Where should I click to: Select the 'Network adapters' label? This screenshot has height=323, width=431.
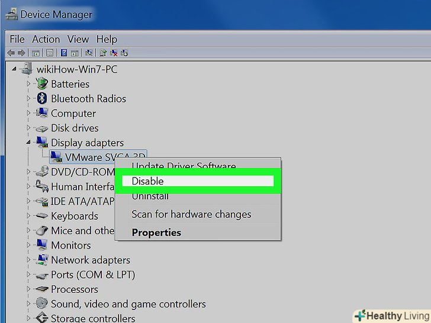click(x=91, y=260)
